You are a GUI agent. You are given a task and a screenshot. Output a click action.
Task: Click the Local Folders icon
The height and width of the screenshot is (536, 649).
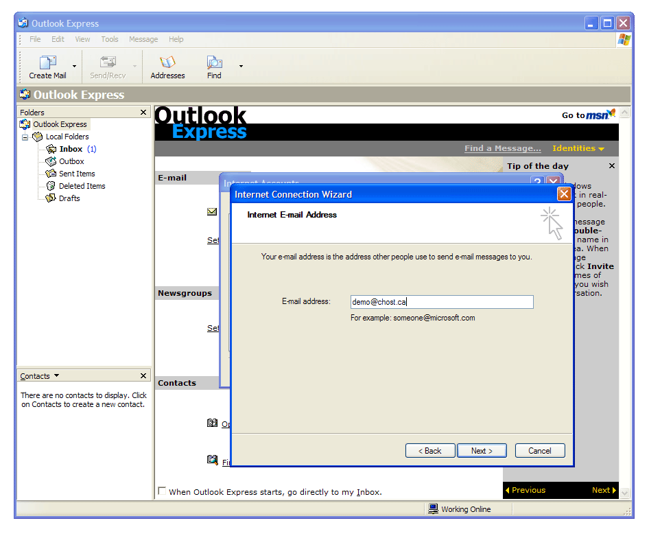click(37, 136)
